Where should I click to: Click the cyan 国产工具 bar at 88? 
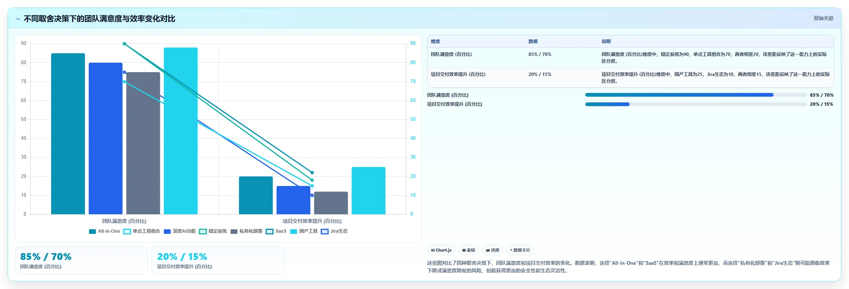click(x=181, y=131)
